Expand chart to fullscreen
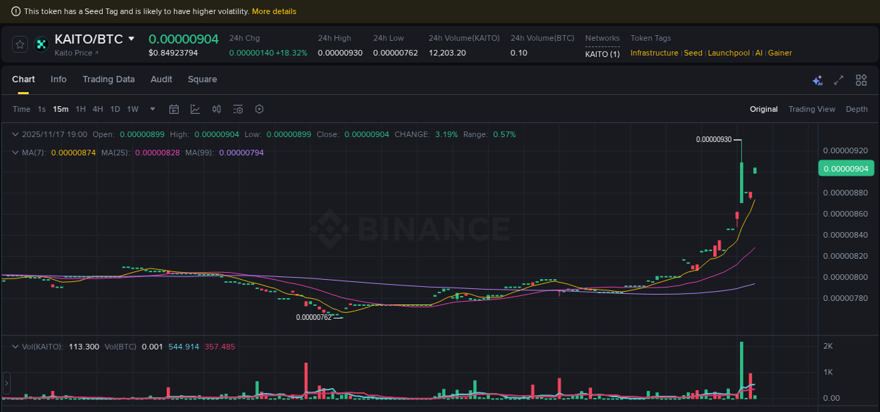 coord(838,81)
